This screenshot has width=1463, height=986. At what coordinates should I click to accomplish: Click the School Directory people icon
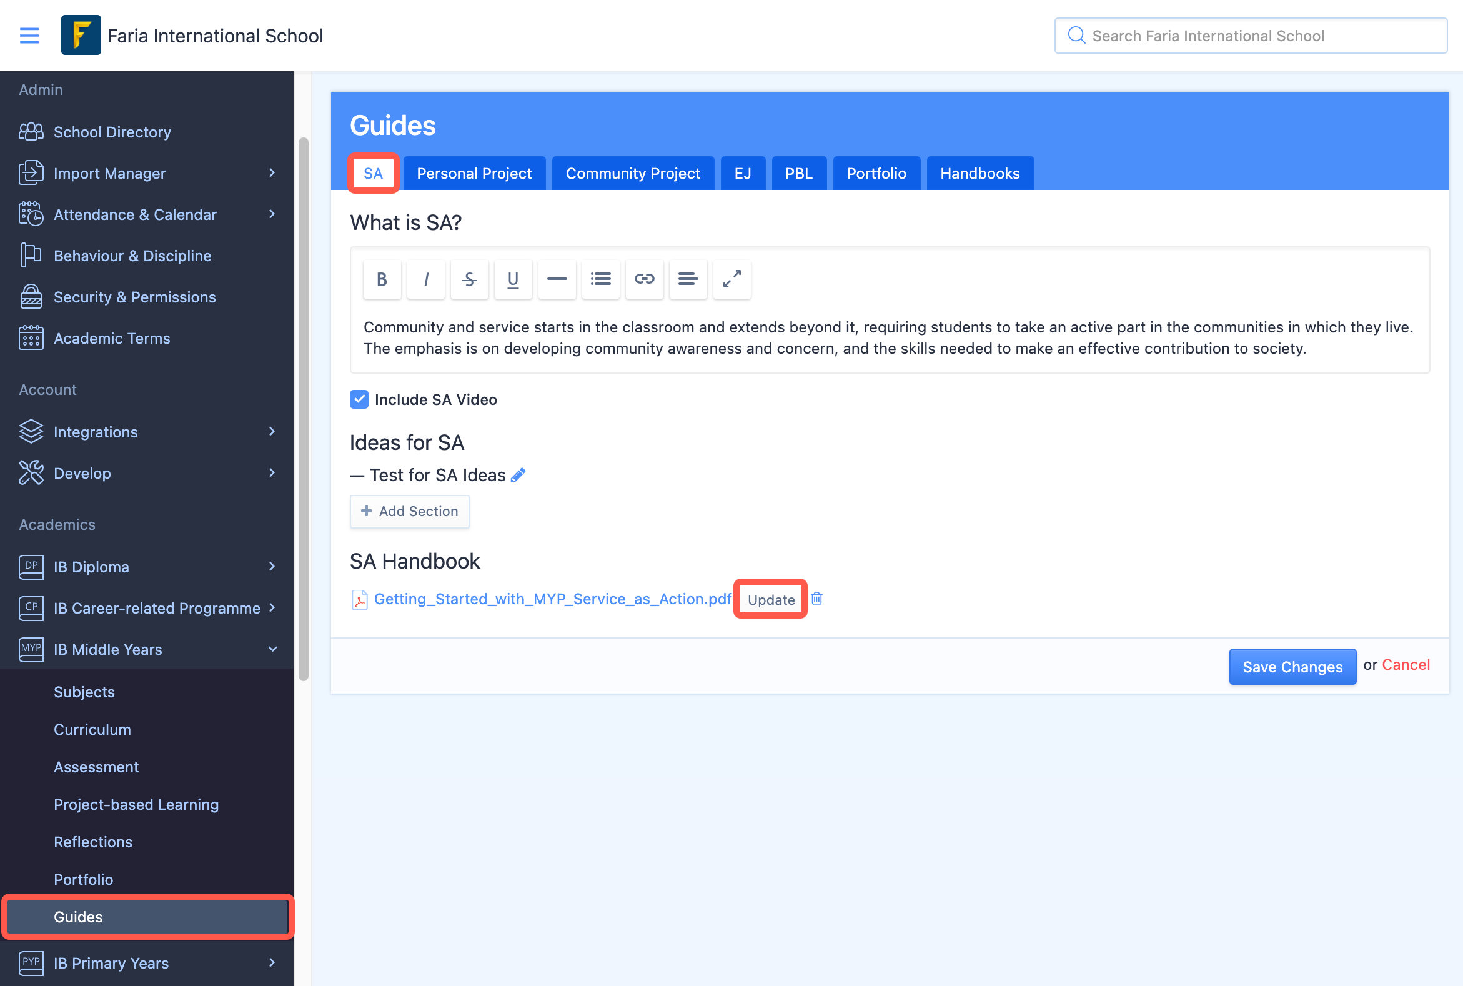31,132
